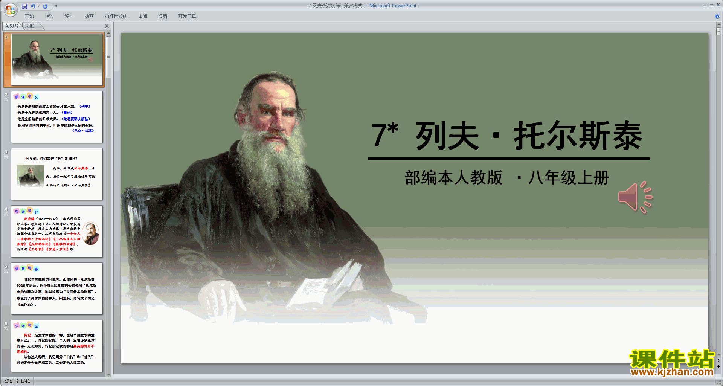
Task: Select slide 2 thumbnail 新课导入
Action: pos(57,117)
